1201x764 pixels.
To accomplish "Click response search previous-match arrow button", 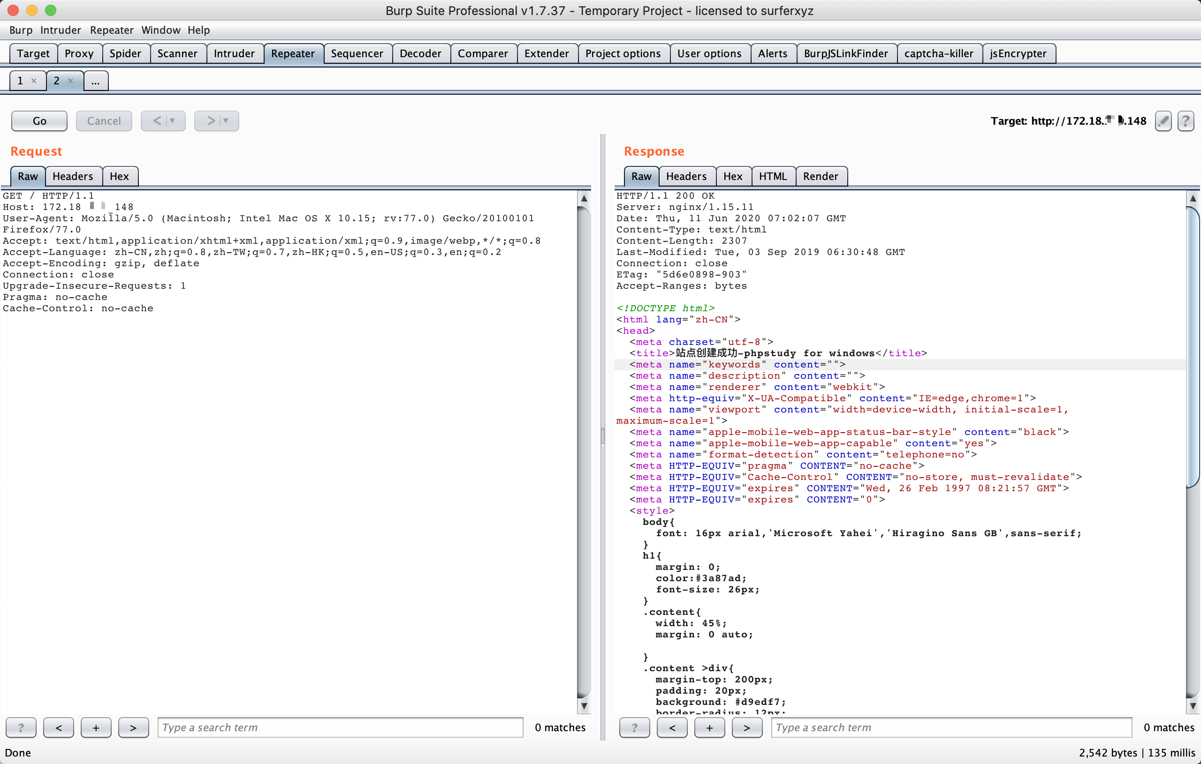I will coord(672,727).
